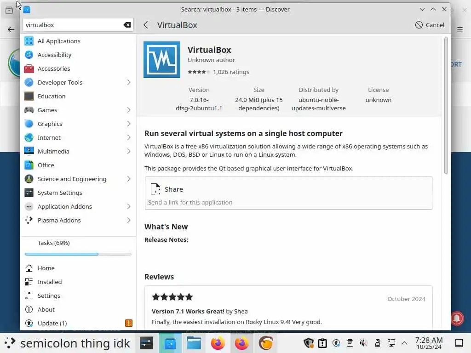Image resolution: width=471 pixels, height=353 pixels.
Task: Click the tasks progress bar
Action: pos(78,254)
